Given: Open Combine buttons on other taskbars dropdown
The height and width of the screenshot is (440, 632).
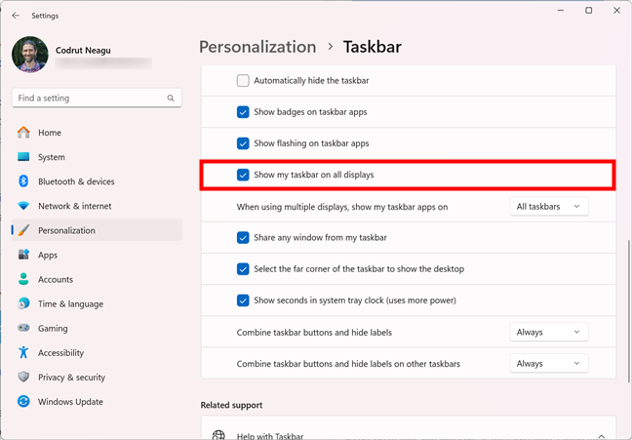Looking at the screenshot, I should (548, 363).
